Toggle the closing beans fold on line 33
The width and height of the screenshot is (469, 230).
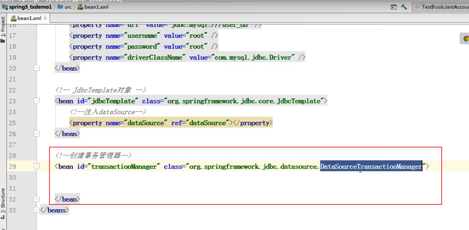tap(36, 210)
